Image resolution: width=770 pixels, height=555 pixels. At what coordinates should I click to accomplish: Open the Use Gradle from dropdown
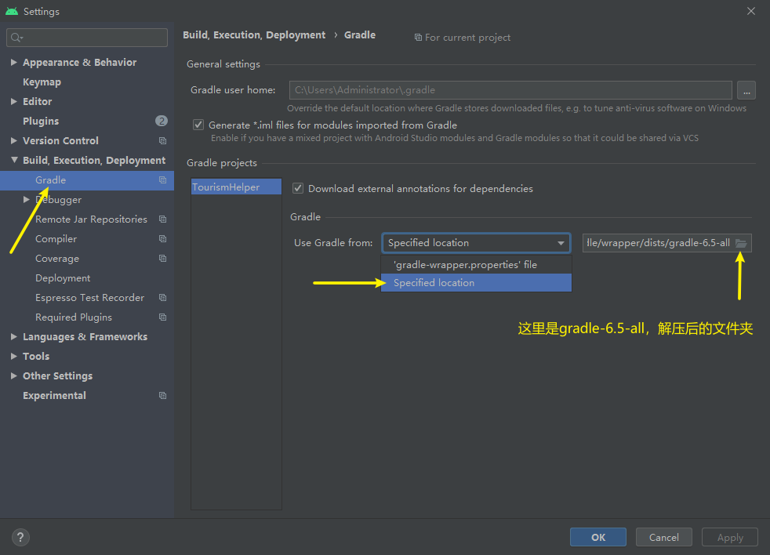tap(476, 243)
